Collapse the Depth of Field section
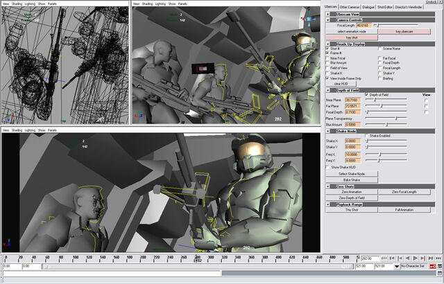This screenshot has width=444, height=284. tap(327, 90)
